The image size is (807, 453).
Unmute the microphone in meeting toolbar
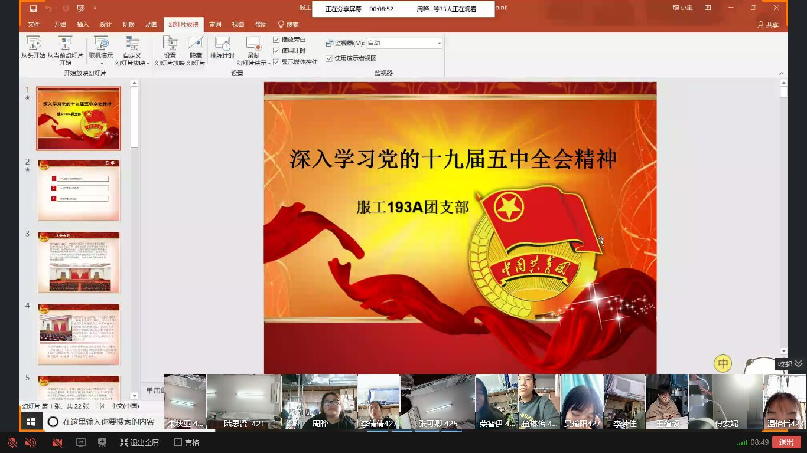coord(12,442)
